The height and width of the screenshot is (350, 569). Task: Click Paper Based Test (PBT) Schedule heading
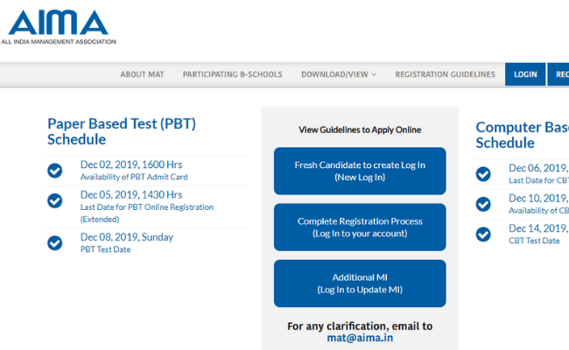pos(121,131)
